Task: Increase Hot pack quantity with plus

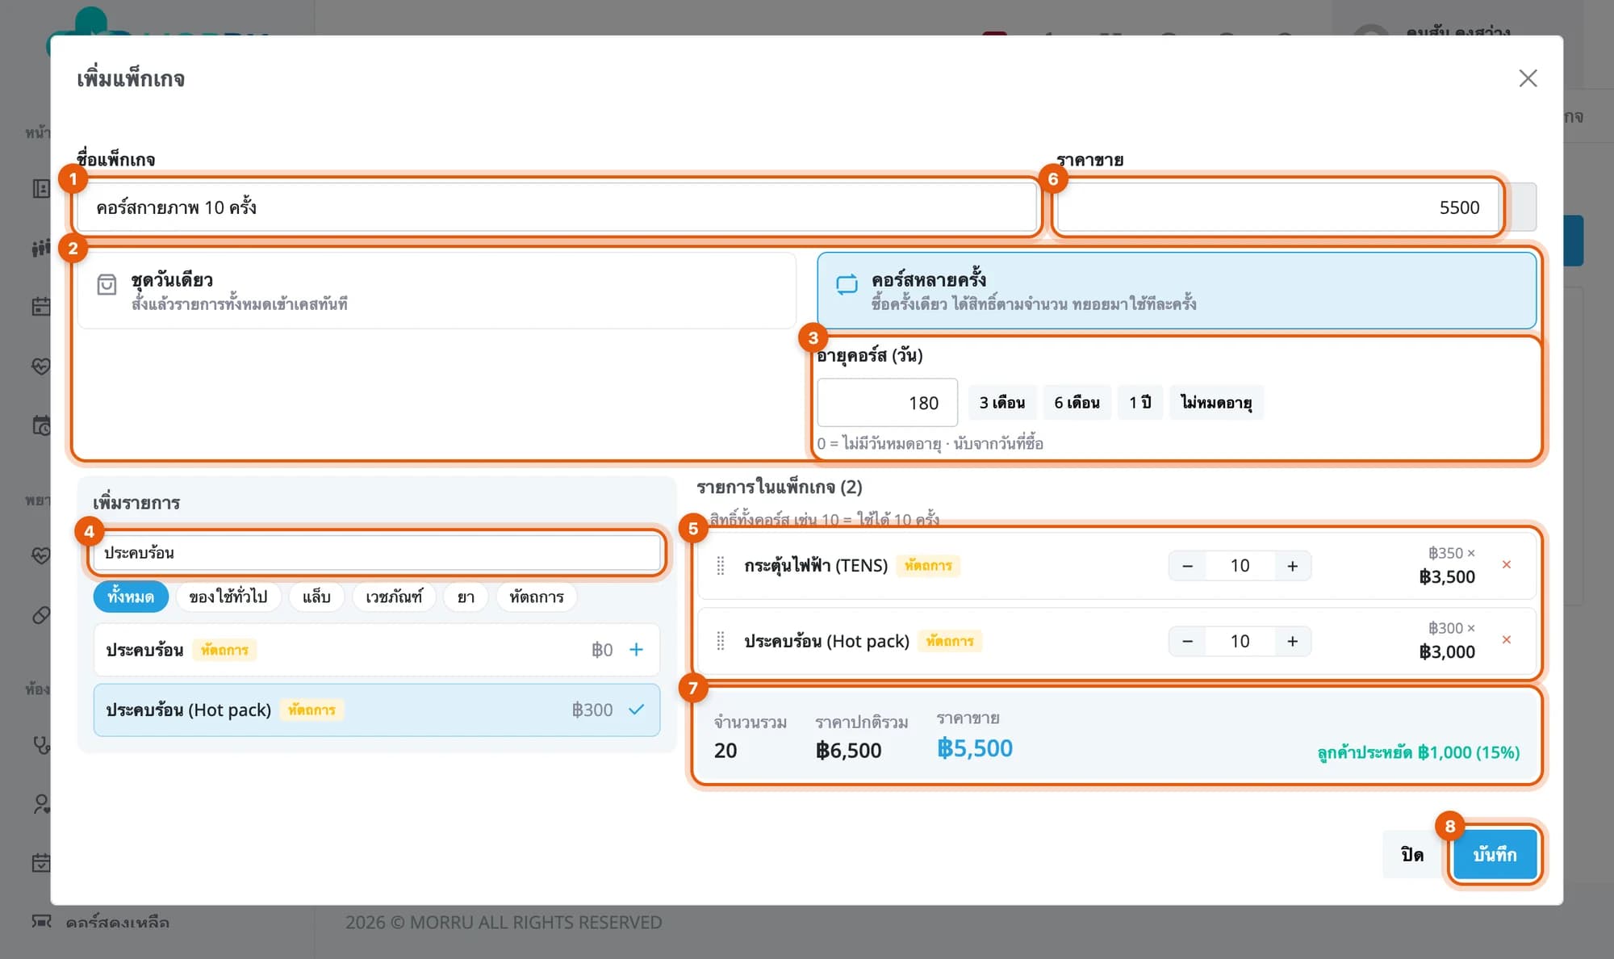Action: point(1292,641)
